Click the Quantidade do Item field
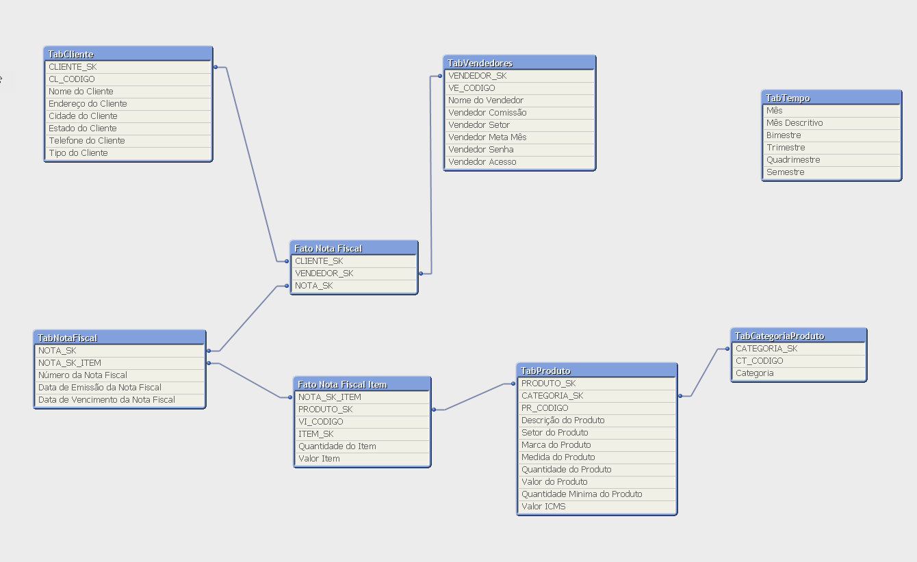Image resolution: width=917 pixels, height=562 pixels. [x=362, y=446]
